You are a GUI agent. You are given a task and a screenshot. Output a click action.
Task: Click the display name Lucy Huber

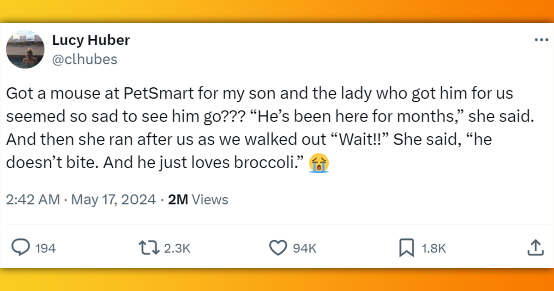point(91,40)
